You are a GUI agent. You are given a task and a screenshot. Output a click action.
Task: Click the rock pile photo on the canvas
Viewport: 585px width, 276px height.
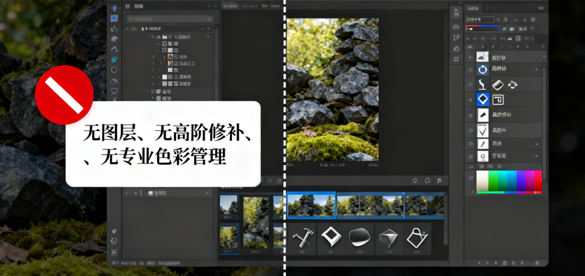[x=332, y=90]
